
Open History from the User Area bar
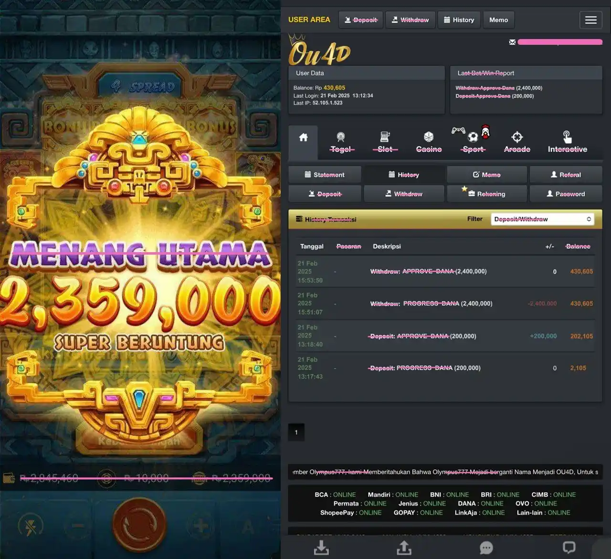459,20
